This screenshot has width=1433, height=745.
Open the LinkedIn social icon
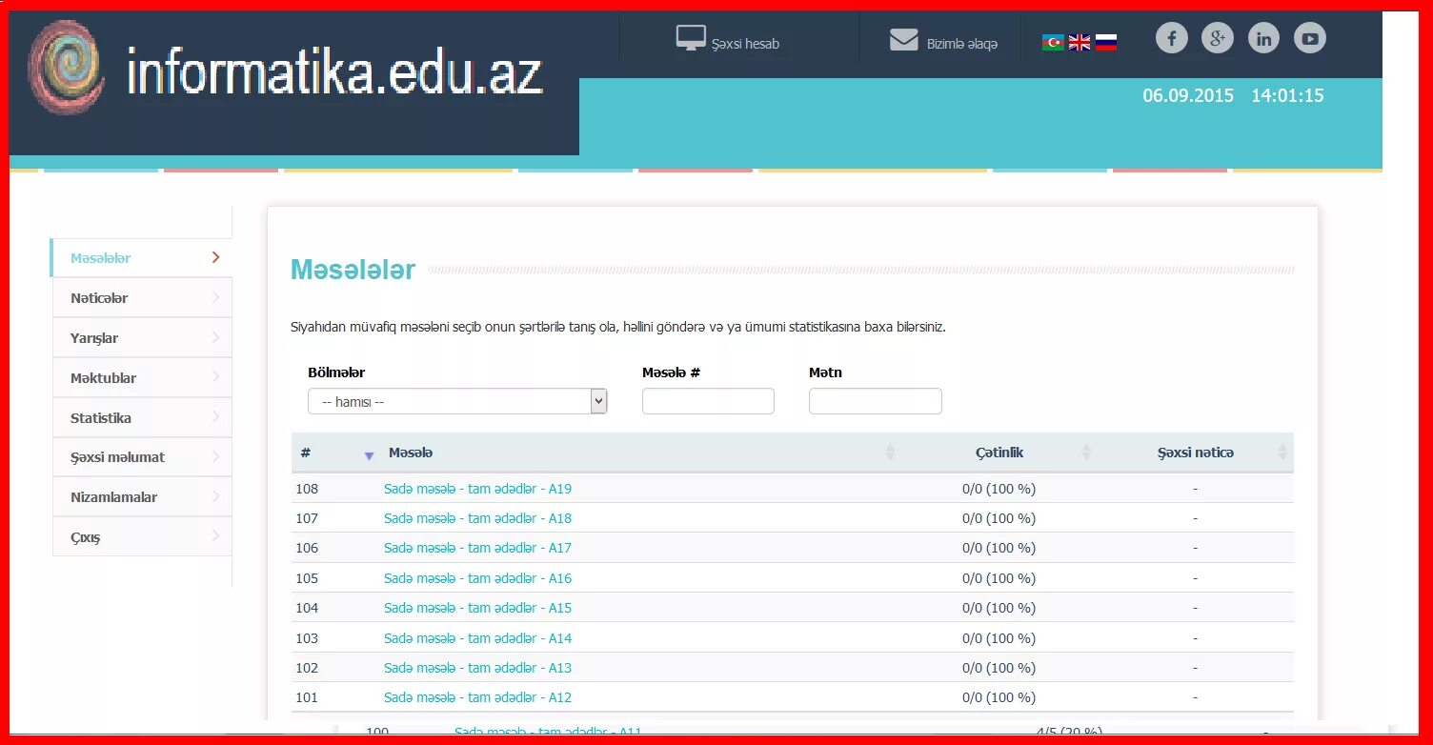[x=1263, y=38]
